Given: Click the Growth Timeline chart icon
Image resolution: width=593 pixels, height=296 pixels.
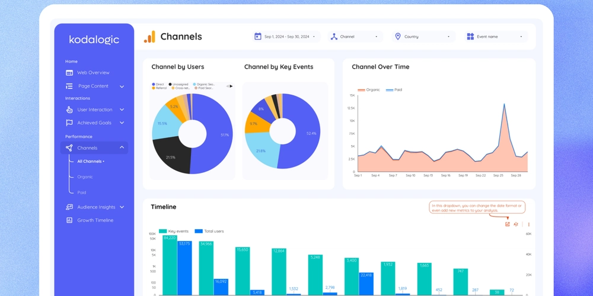Looking at the screenshot, I should 69,220.
